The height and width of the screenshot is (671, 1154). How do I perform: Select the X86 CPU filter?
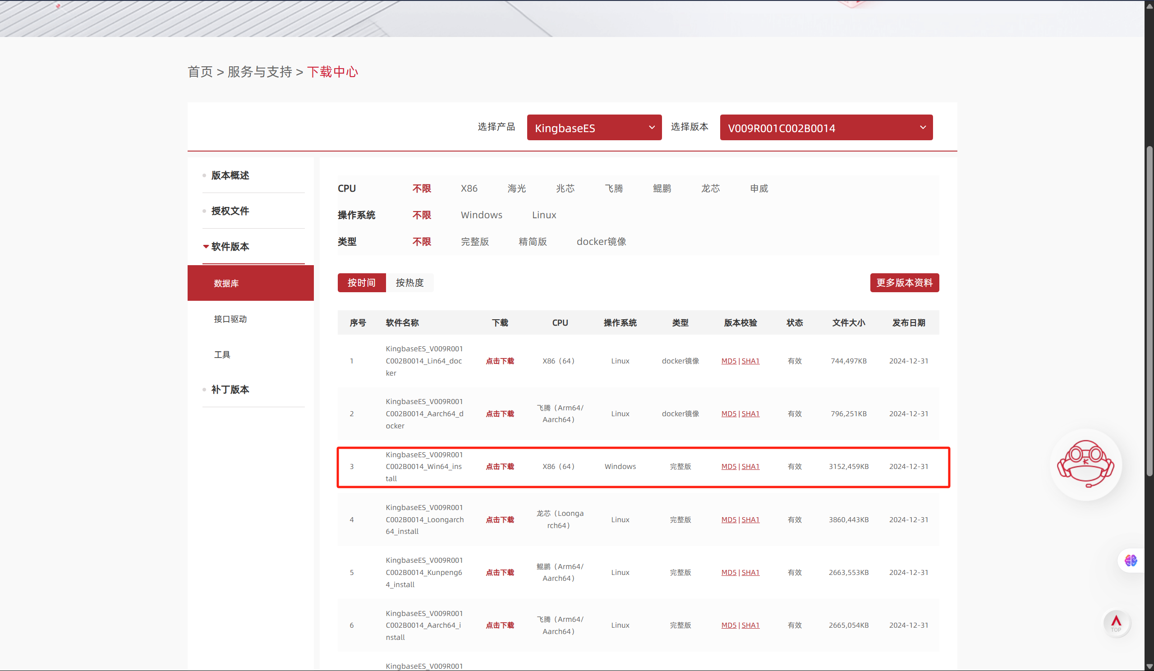[x=469, y=188]
